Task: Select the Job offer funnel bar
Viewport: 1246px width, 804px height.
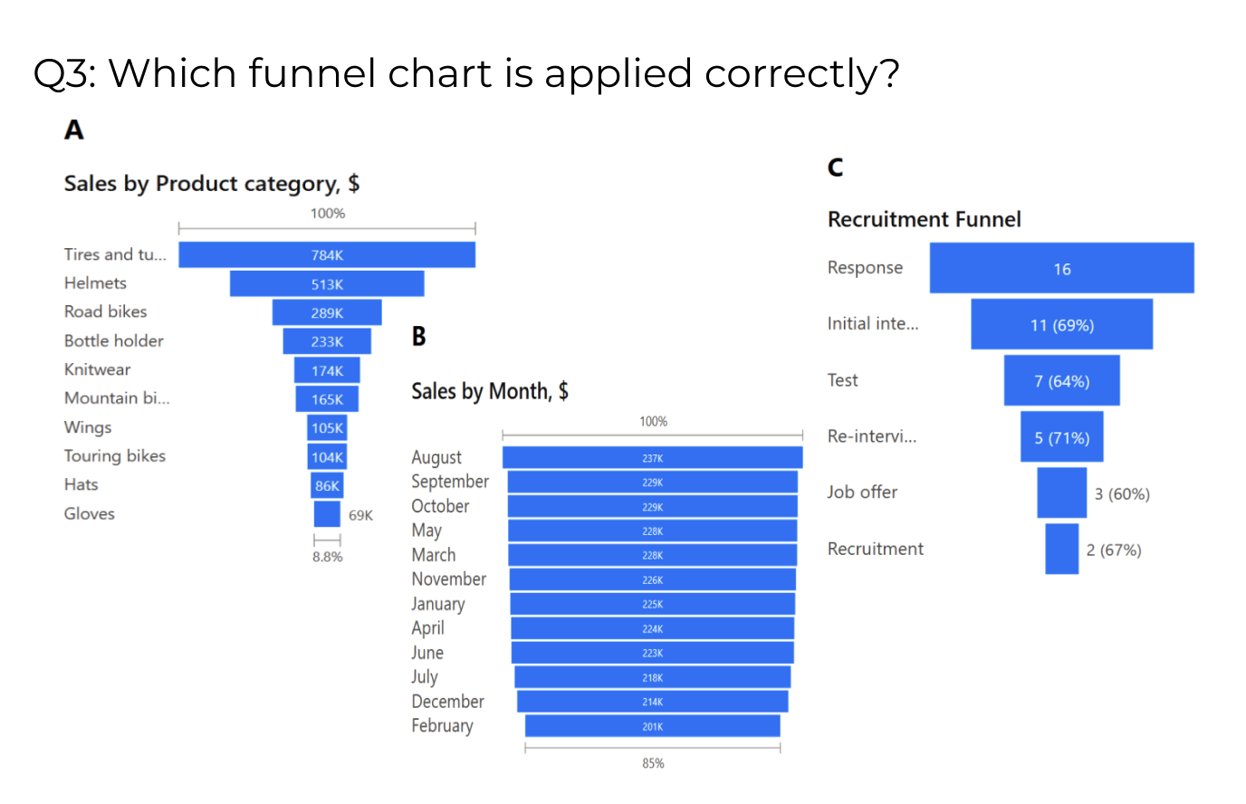Action: point(1061,493)
